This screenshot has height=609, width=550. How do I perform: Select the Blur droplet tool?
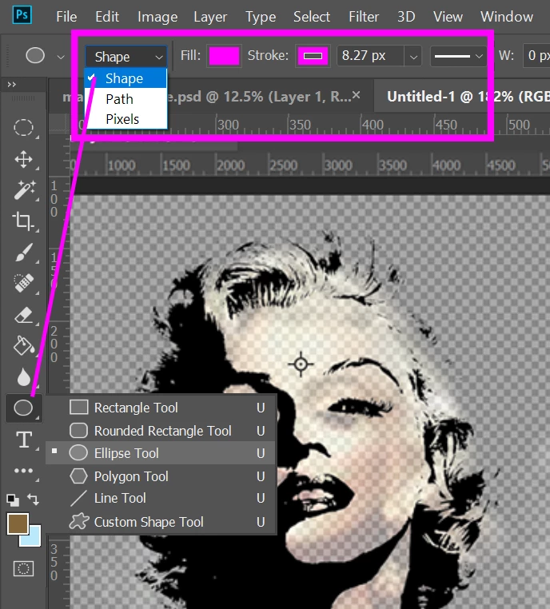click(24, 376)
